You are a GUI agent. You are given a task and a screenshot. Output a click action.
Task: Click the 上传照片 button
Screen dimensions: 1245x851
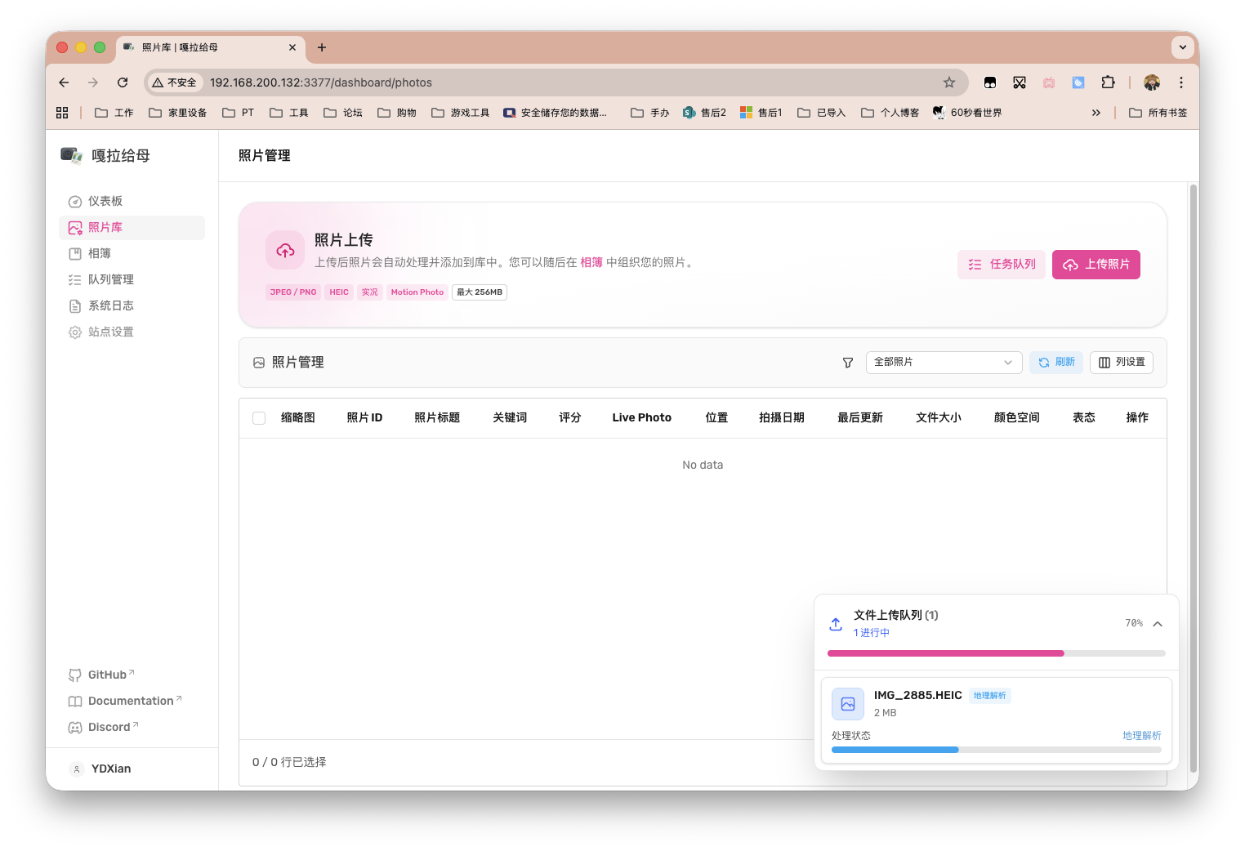click(1096, 264)
